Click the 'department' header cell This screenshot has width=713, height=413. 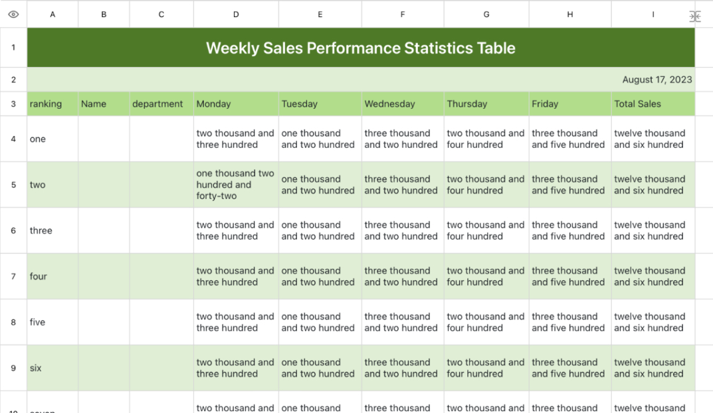click(x=161, y=104)
